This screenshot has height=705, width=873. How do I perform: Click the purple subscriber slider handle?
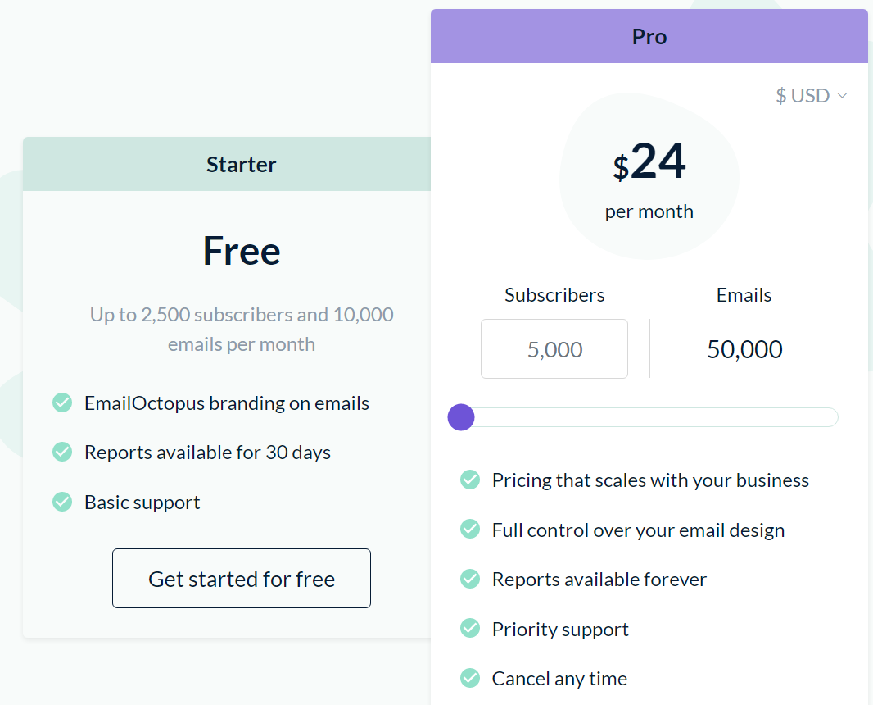coord(461,417)
